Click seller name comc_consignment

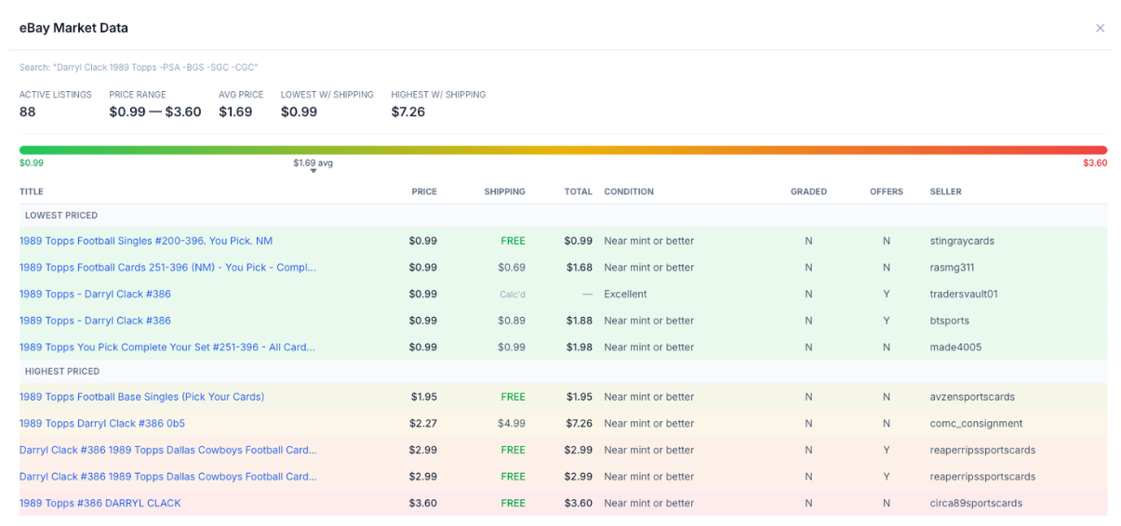977,424
